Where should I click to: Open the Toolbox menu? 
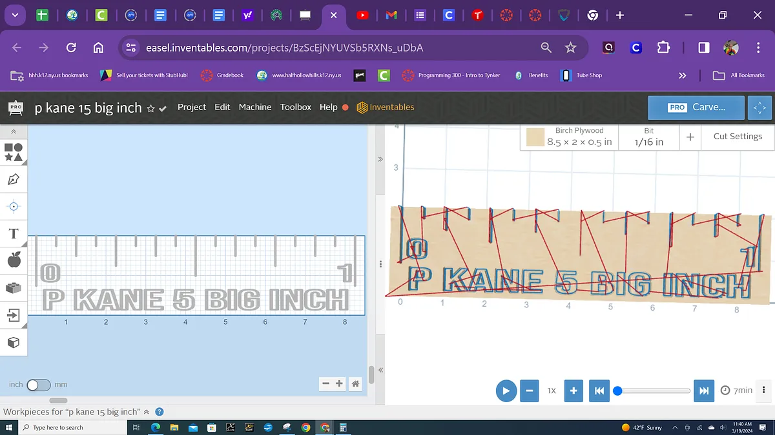pos(295,107)
